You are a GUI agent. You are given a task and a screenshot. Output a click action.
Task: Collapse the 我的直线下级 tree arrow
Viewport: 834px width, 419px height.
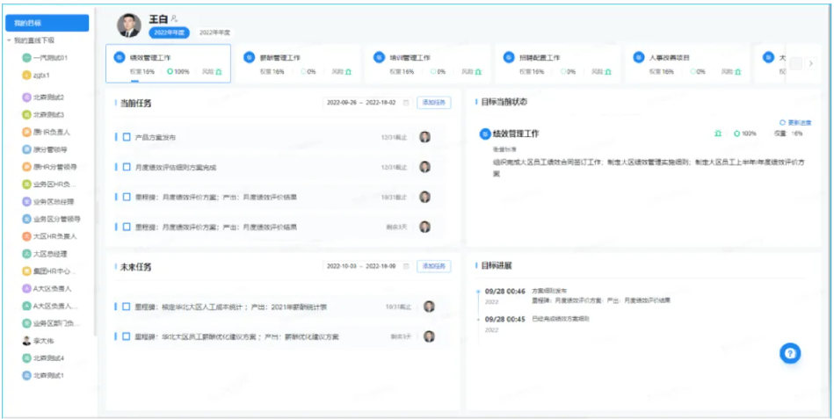pos(9,40)
